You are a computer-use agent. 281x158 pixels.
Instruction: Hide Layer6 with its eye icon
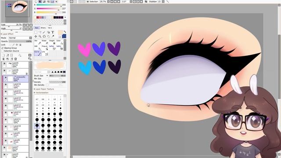point(4,71)
